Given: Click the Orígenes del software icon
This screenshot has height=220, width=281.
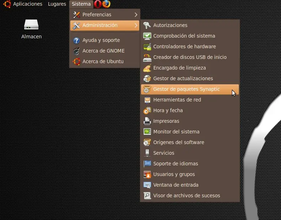Looking at the screenshot, I should point(147,143).
